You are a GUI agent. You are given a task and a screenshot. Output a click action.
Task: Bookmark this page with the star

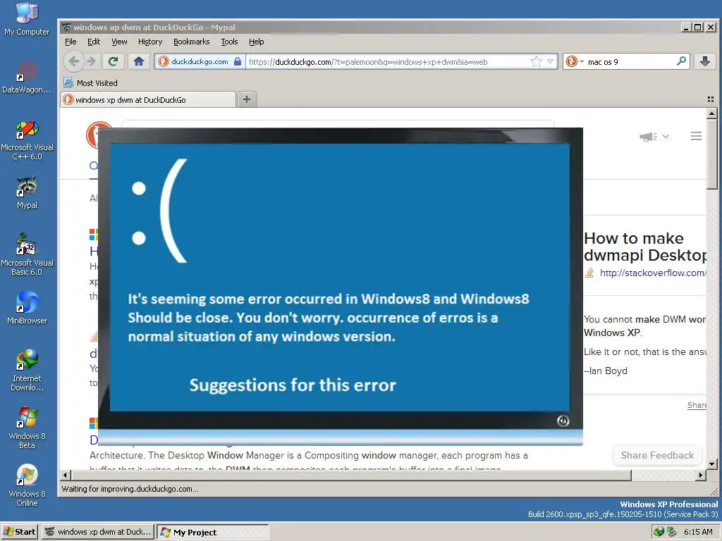pyautogui.click(x=537, y=62)
